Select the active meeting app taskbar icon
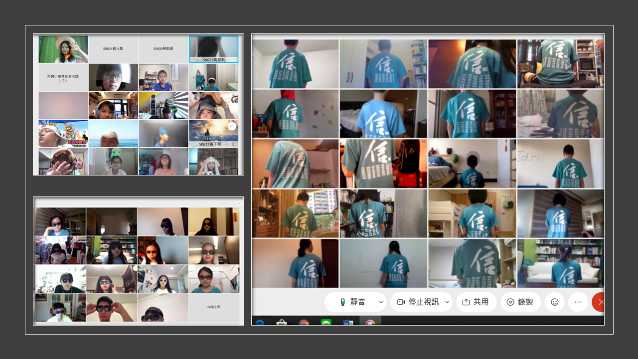The height and width of the screenshot is (359, 638). [x=370, y=322]
